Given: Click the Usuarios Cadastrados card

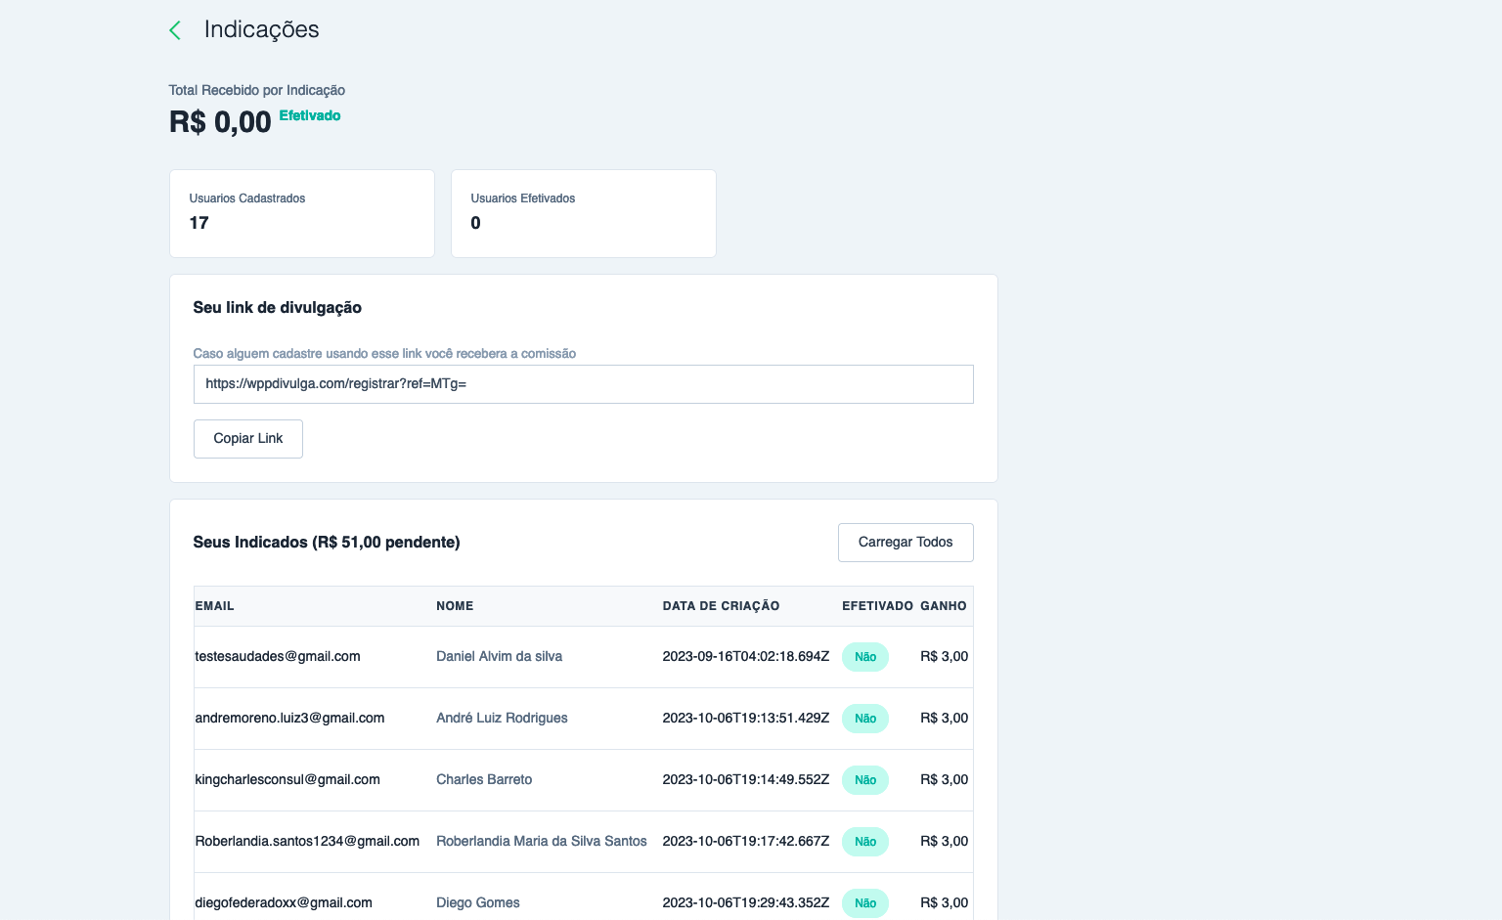Looking at the screenshot, I should tap(302, 213).
